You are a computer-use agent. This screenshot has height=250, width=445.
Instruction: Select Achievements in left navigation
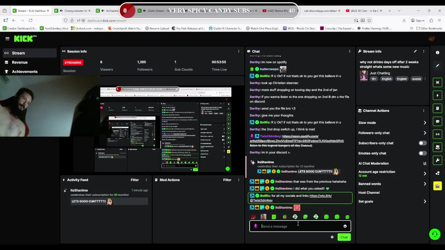click(x=25, y=72)
